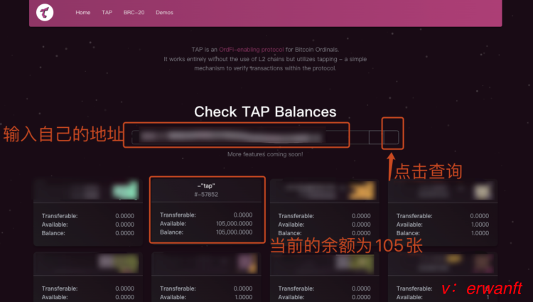
Task: Select the -"tap" token card title
Action: 206,186
